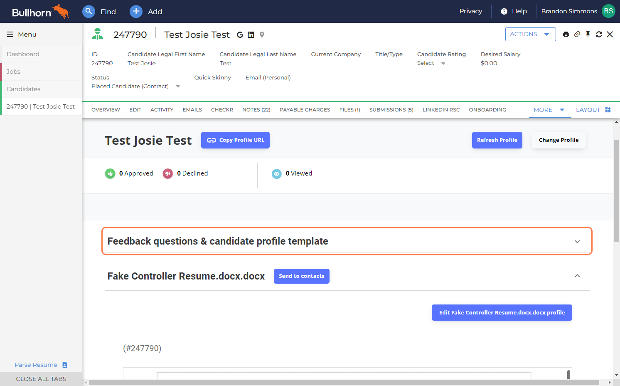Open the PAYABLE CHARGES tab
Viewport: 620px width, 386px height.
[305, 110]
